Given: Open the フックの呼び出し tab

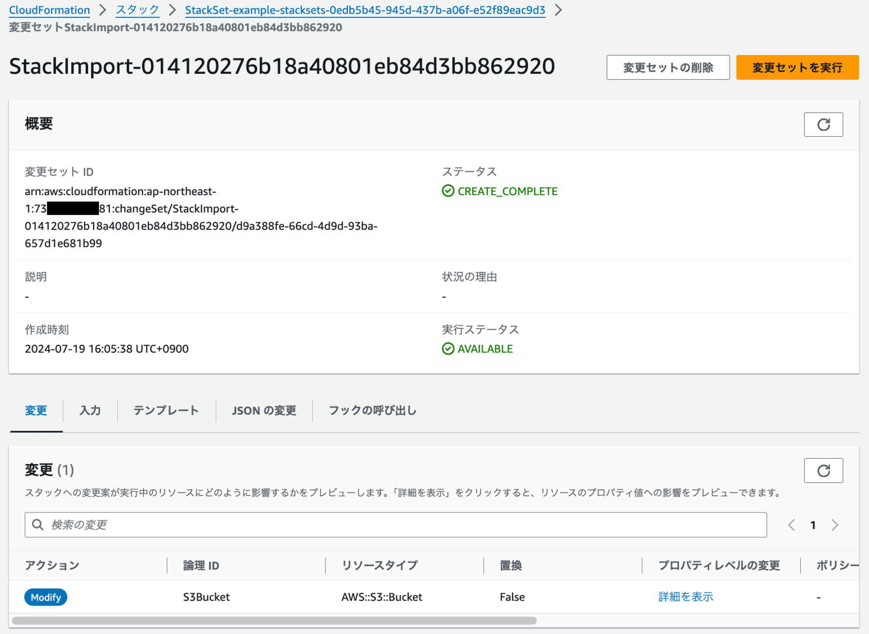Looking at the screenshot, I should [x=372, y=410].
